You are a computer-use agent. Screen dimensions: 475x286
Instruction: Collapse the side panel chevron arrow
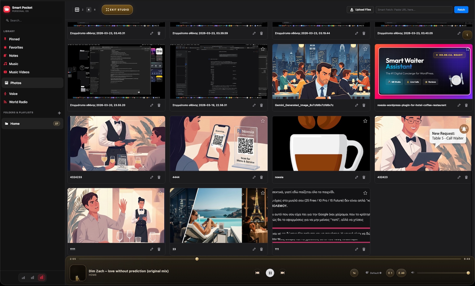coord(467,35)
